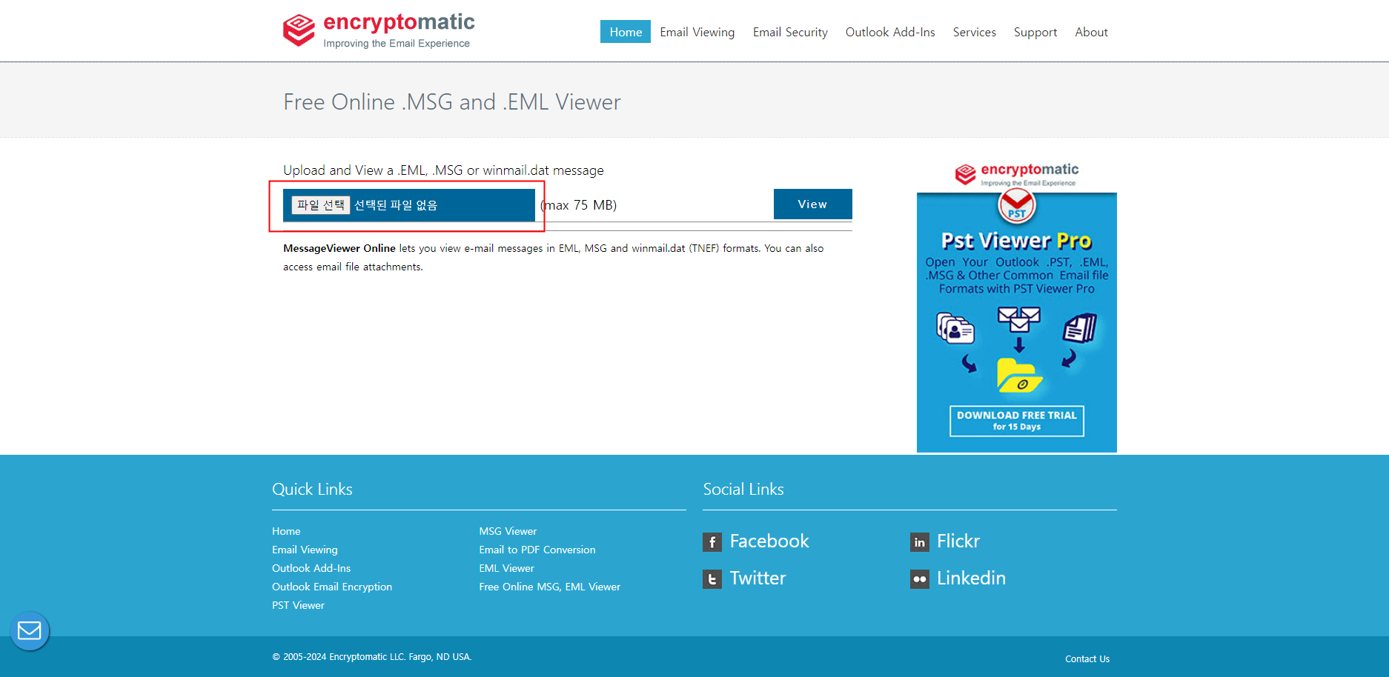Click the View button

pyautogui.click(x=813, y=204)
